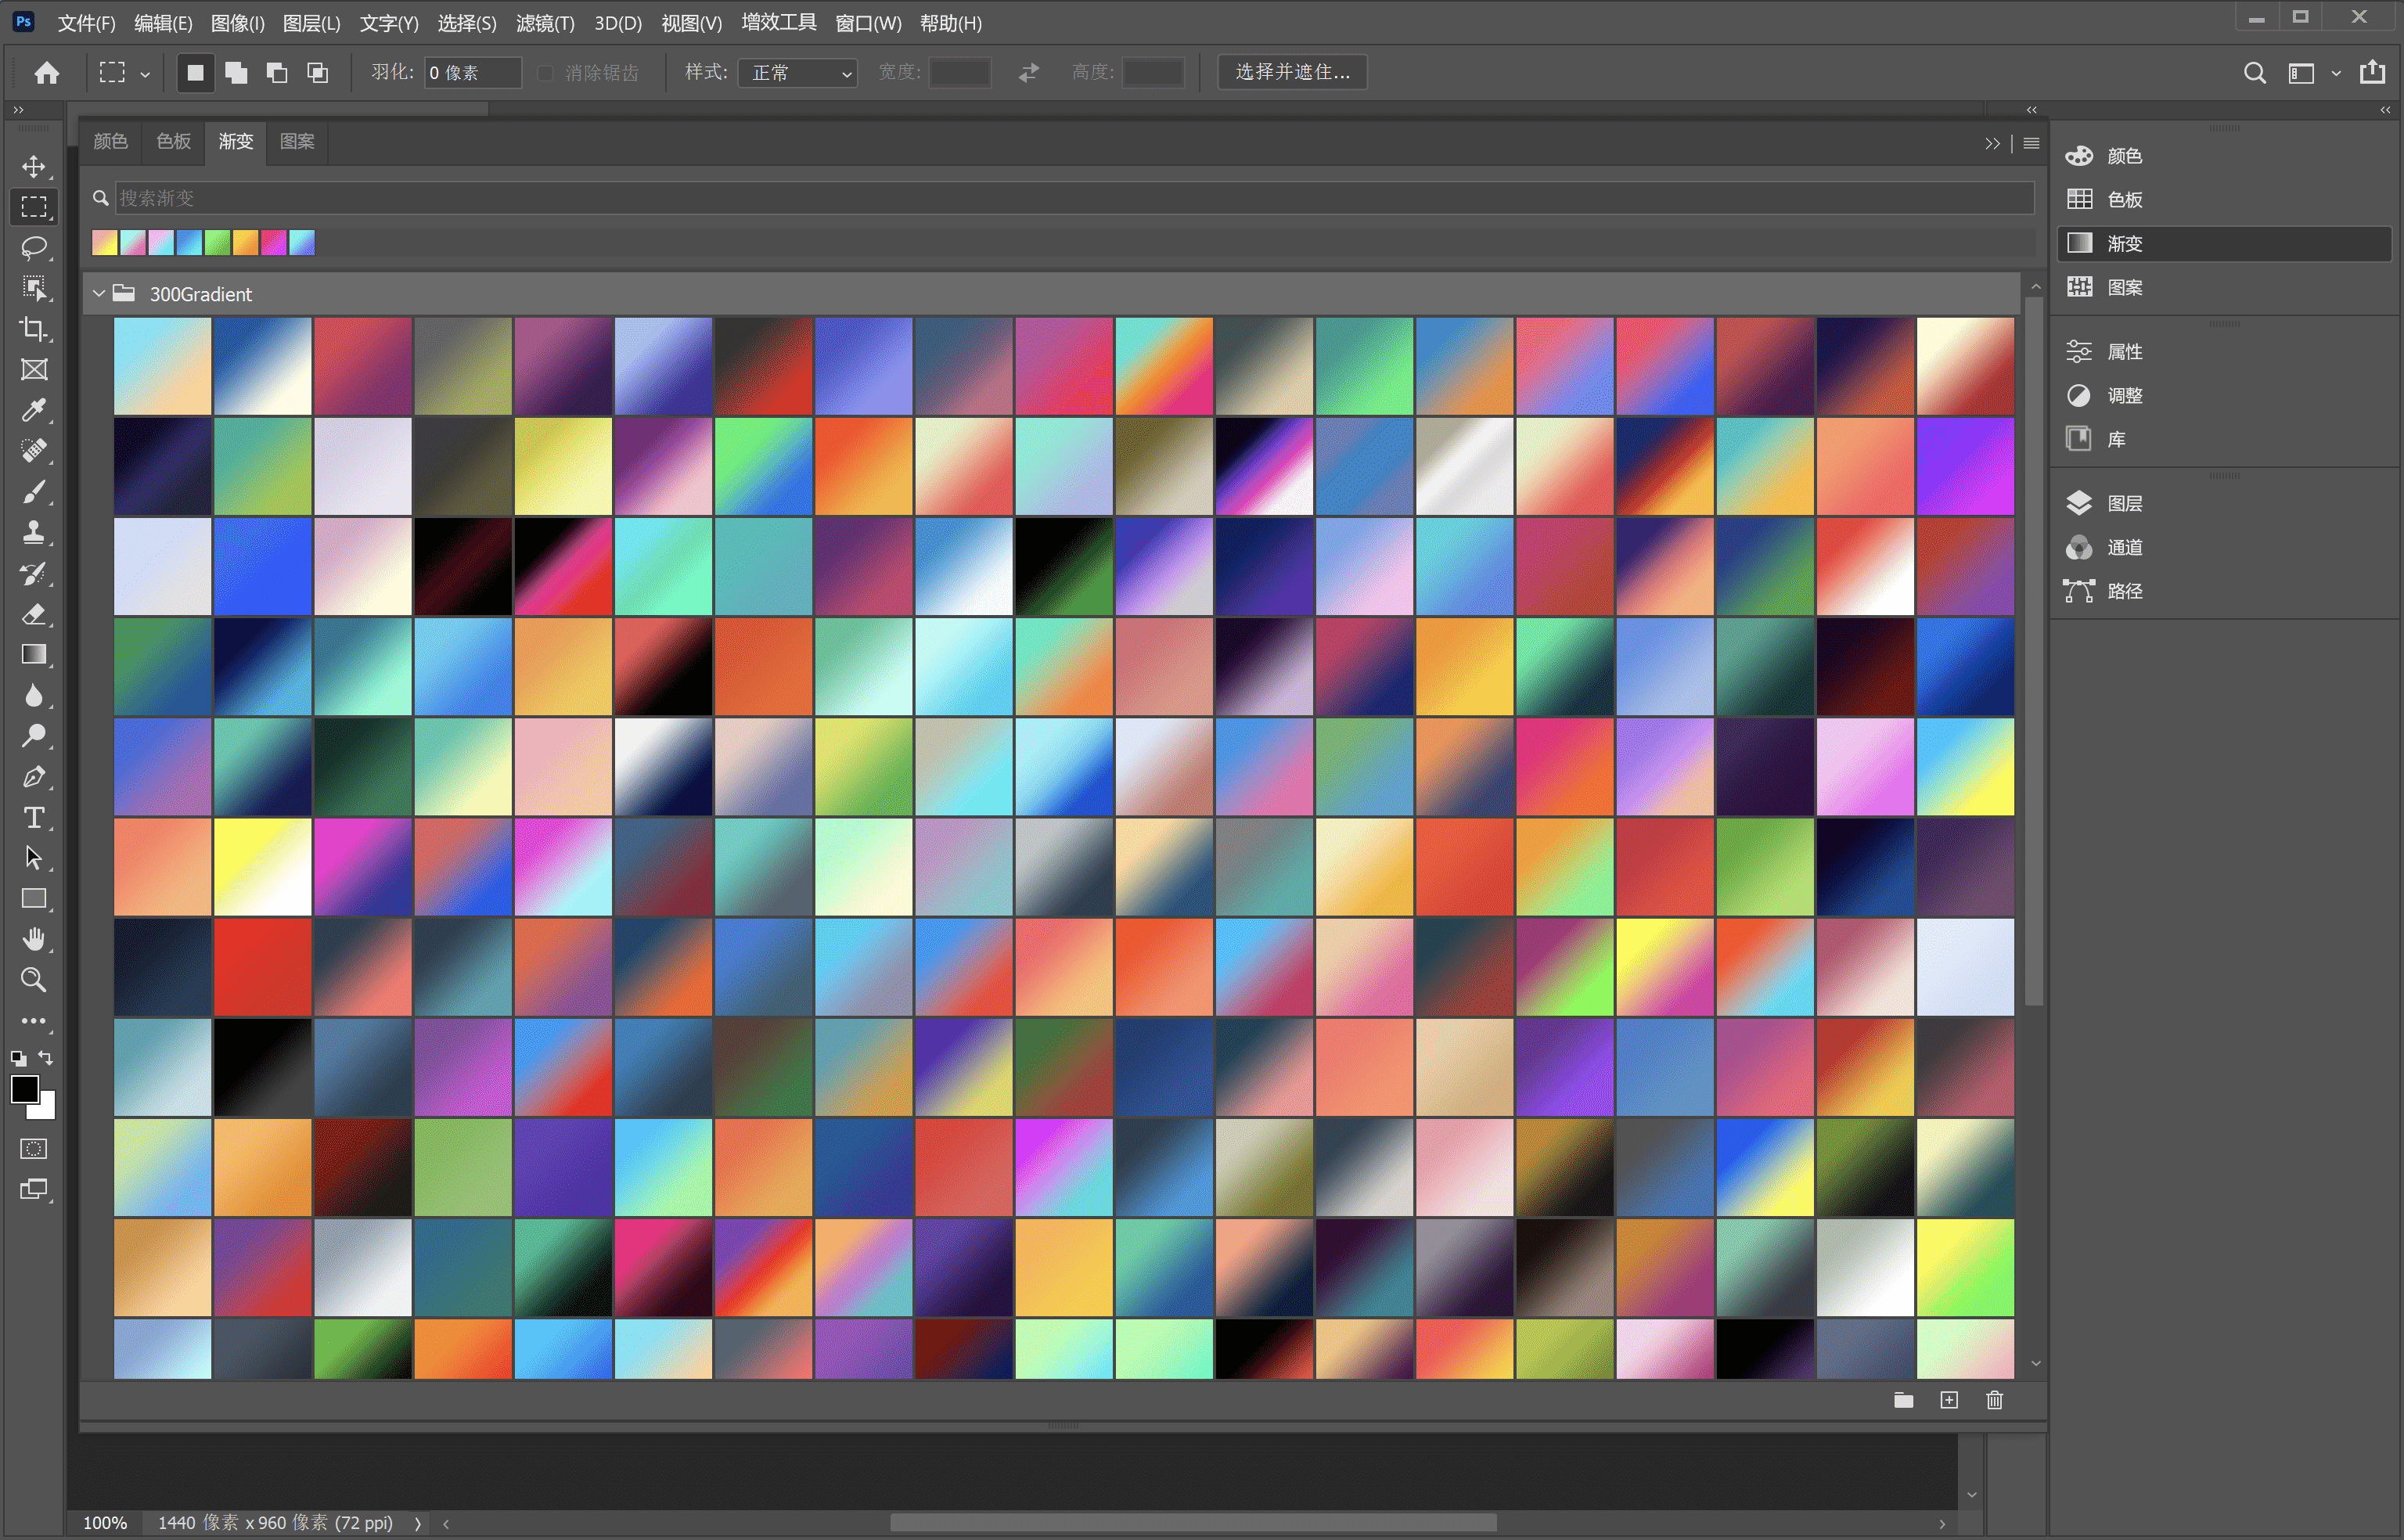
Task: Toggle Quick Mask mode
Action: tap(33, 1149)
